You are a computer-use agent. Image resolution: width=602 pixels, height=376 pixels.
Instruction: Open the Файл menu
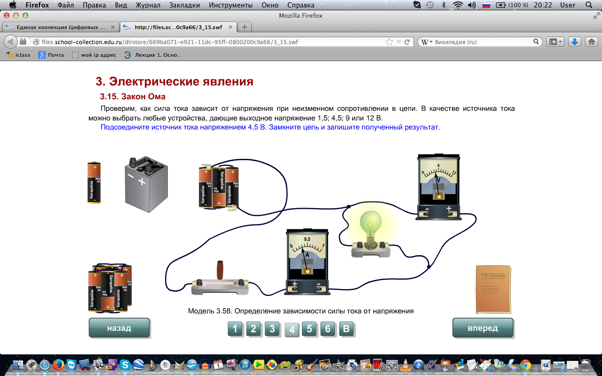66,5
